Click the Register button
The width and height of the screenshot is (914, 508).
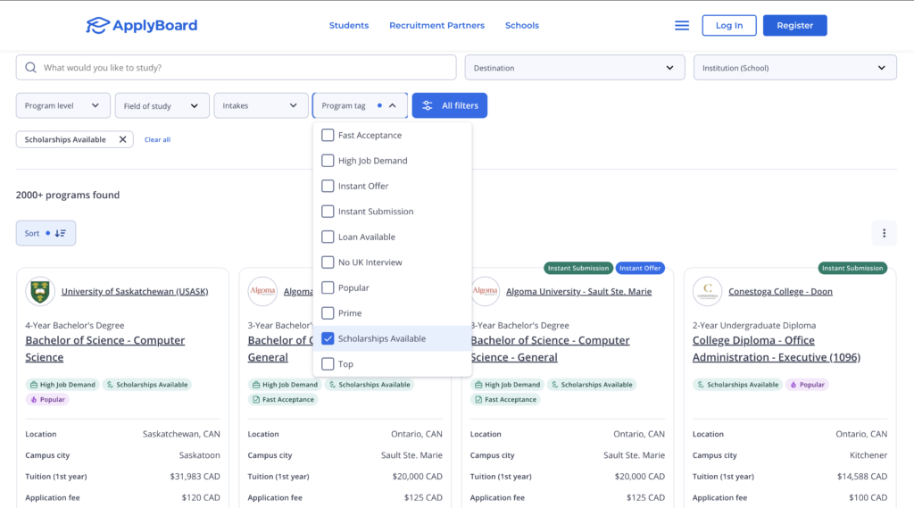pos(794,26)
